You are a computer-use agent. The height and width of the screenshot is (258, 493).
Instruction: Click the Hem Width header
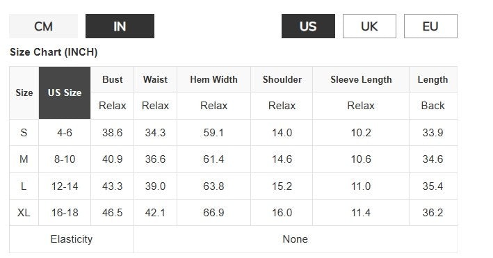(x=213, y=79)
